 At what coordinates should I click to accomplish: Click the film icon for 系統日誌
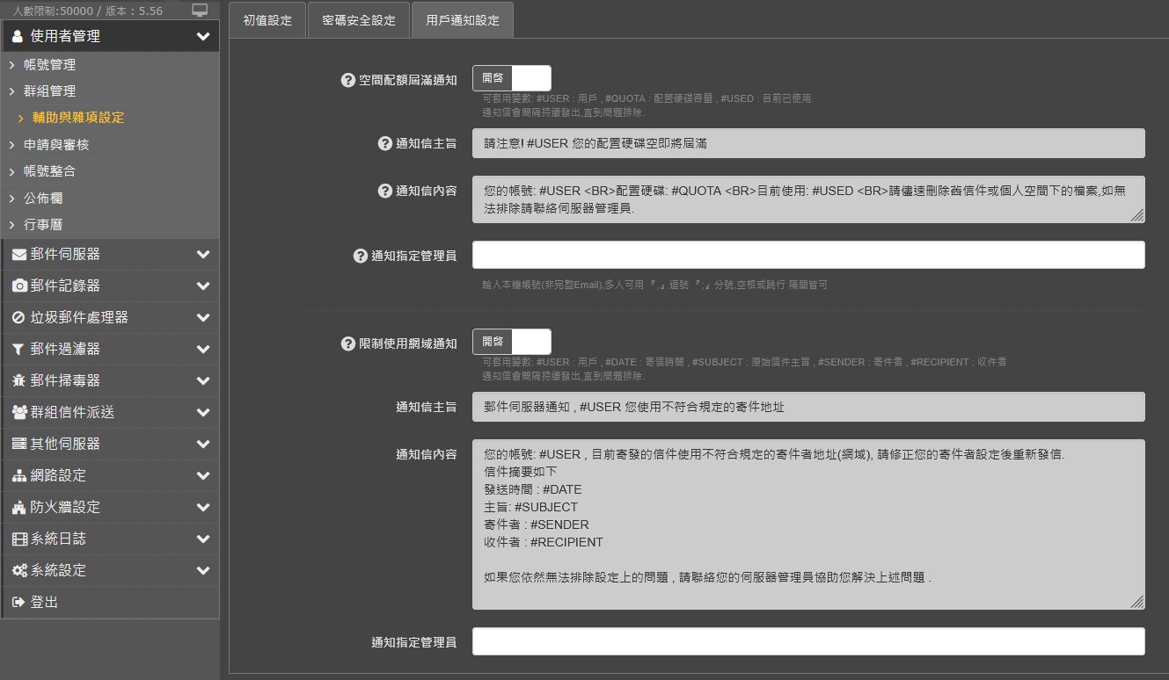pyautogui.click(x=18, y=539)
